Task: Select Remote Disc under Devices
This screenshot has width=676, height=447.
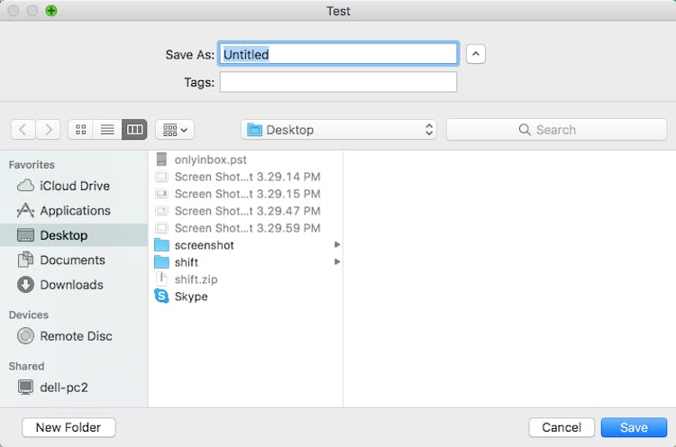Action: coord(76,336)
